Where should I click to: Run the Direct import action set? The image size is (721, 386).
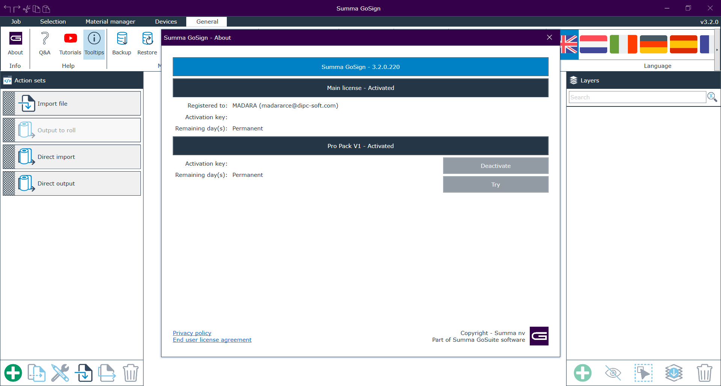[x=72, y=157]
